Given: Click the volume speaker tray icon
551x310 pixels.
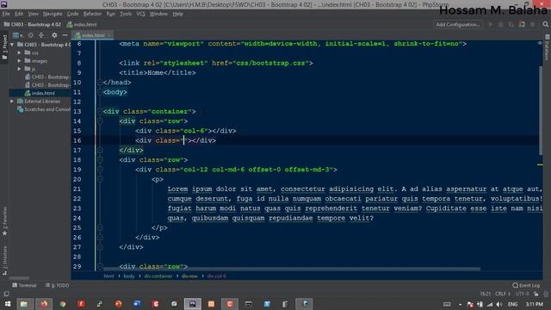Looking at the screenshot, I should (499, 304).
